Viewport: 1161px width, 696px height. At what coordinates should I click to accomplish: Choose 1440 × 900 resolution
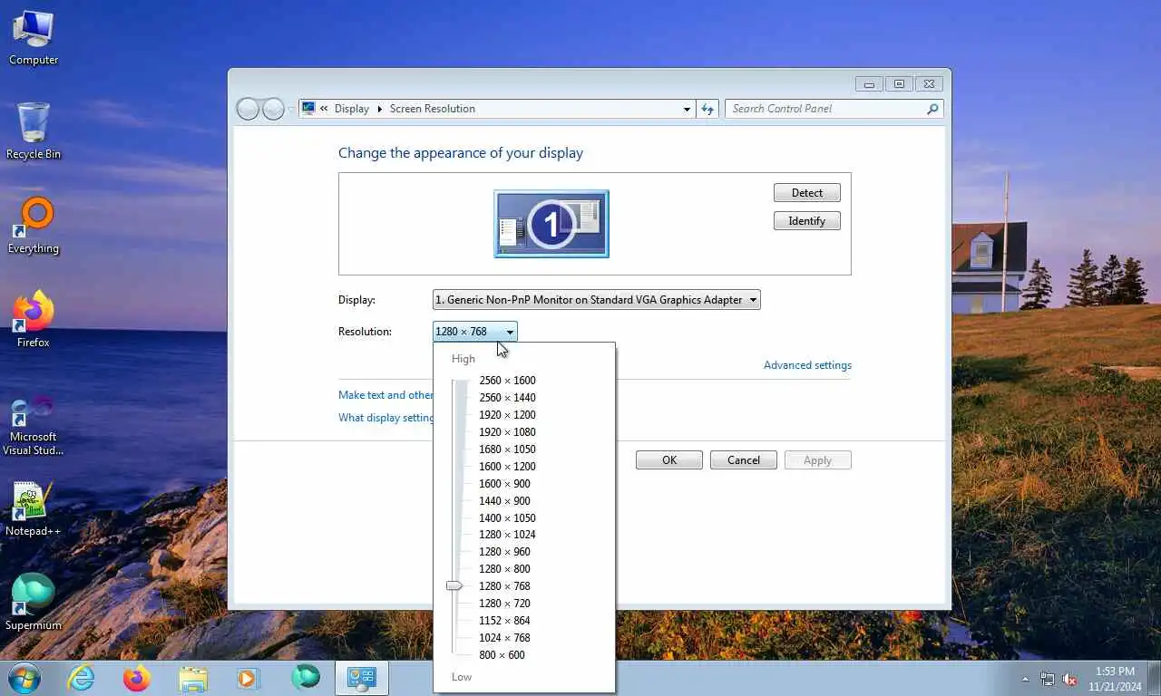[504, 501]
